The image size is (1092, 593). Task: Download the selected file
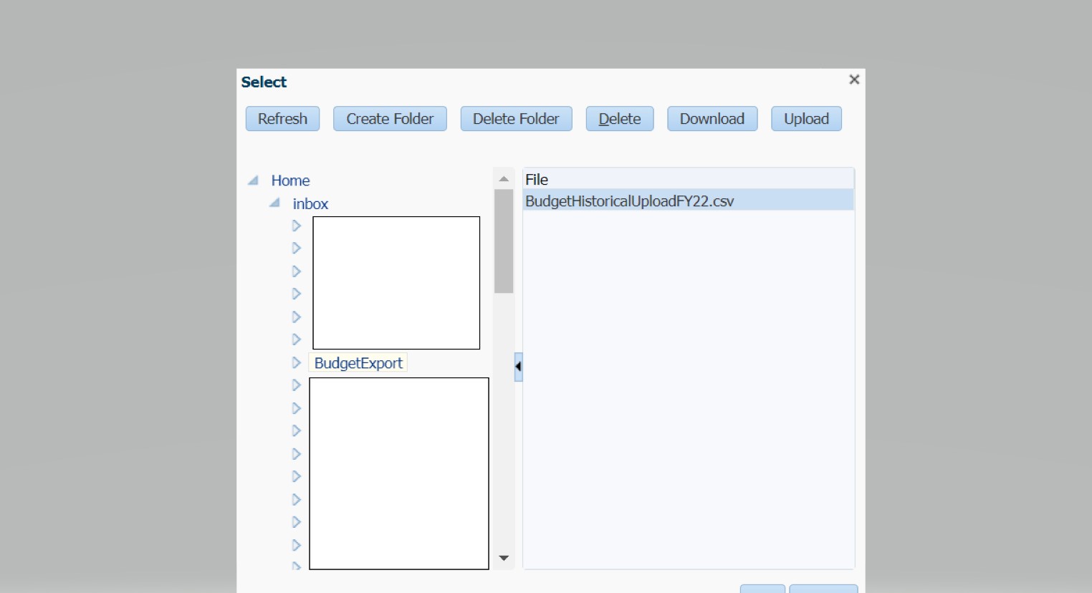coord(712,119)
